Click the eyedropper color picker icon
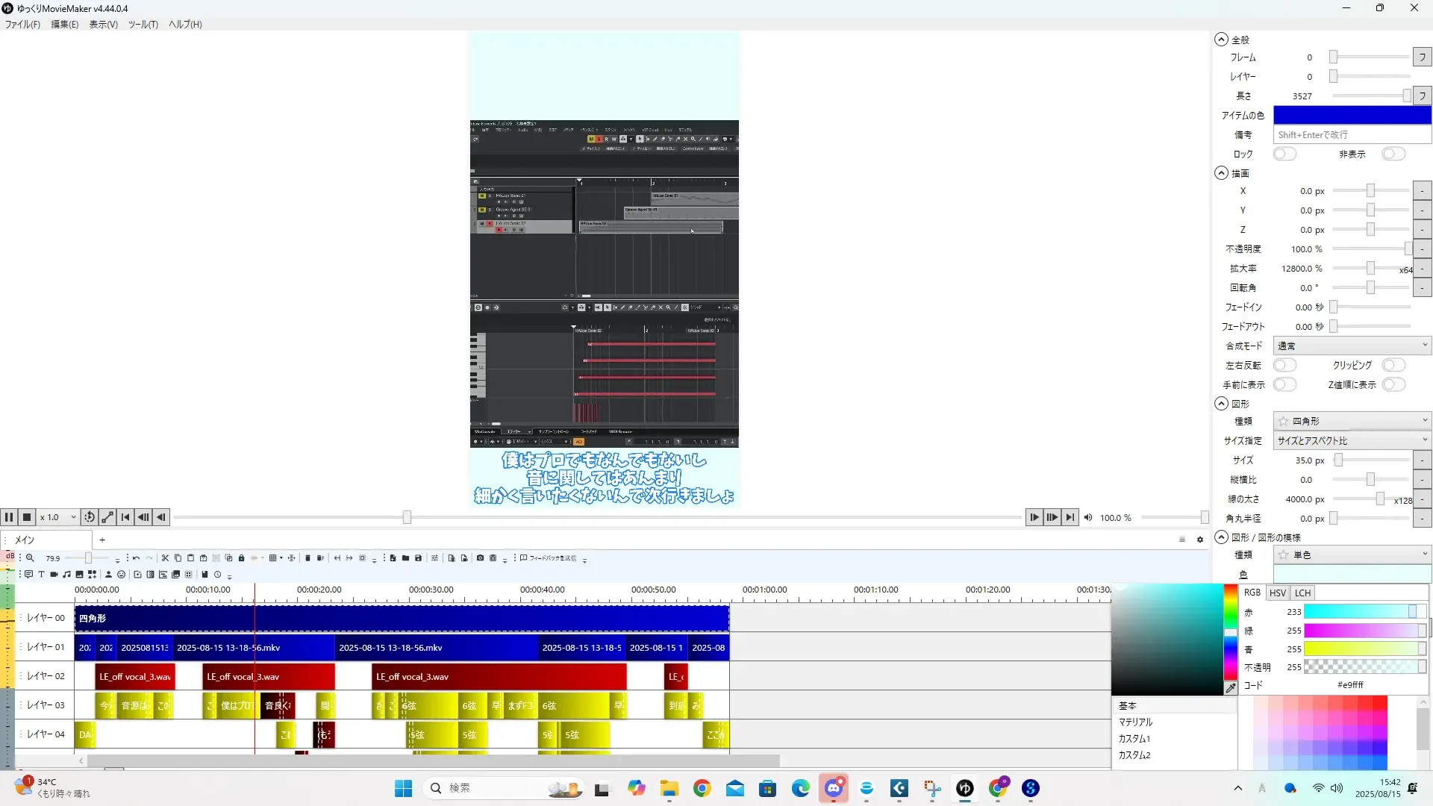This screenshot has width=1433, height=806. pos(1230,688)
